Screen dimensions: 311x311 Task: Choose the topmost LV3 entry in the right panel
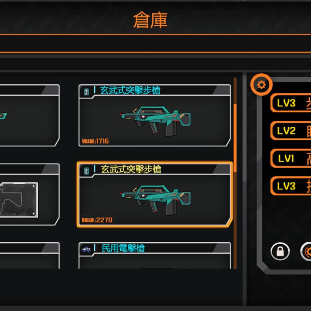tap(291, 103)
